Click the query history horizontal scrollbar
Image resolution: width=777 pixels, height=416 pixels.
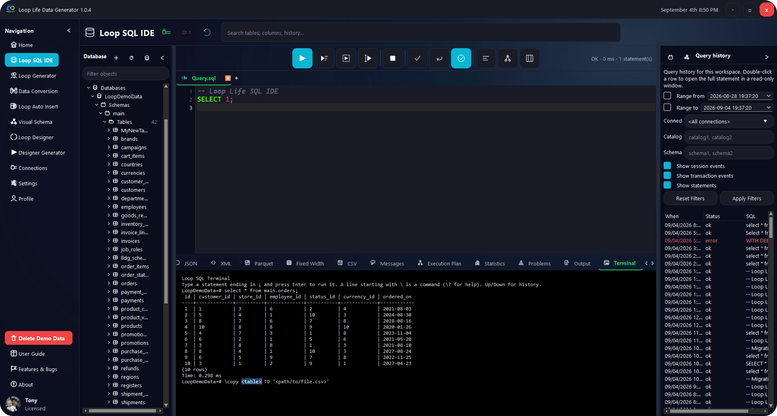709,411
